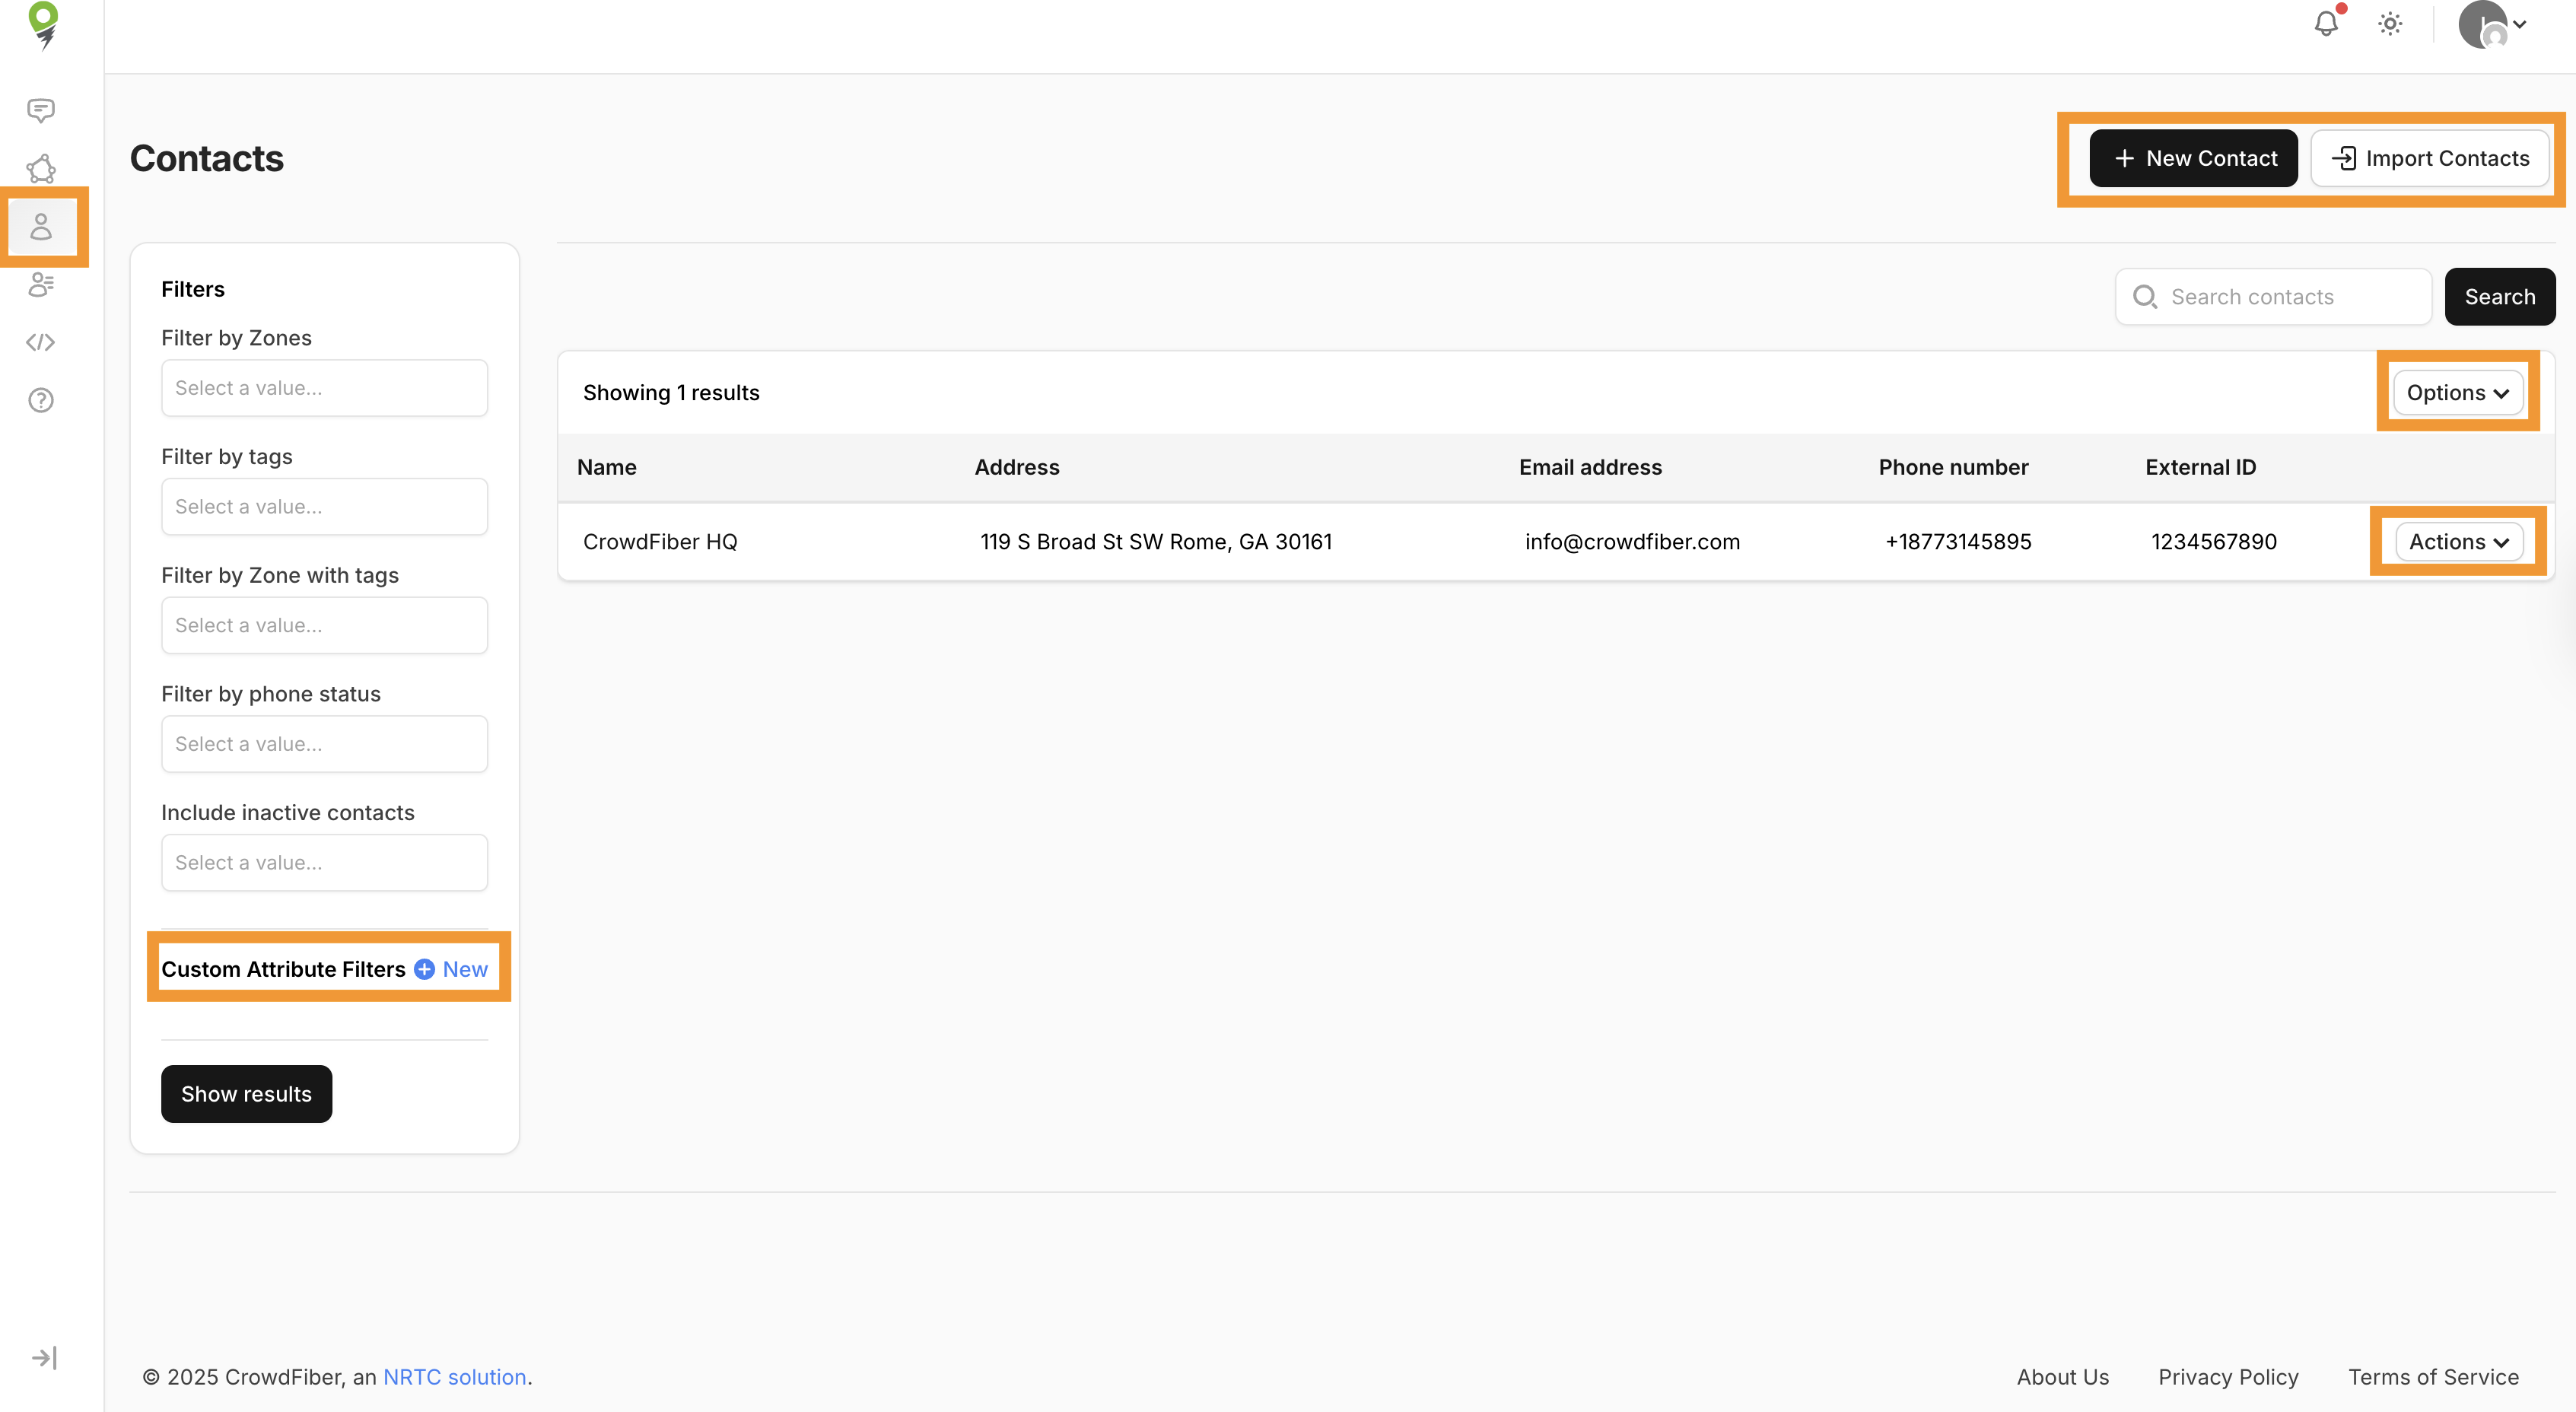Viewport: 2576px width, 1412px height.
Task: Open Actions dropdown for CrowdFiber HQ
Action: (x=2458, y=542)
